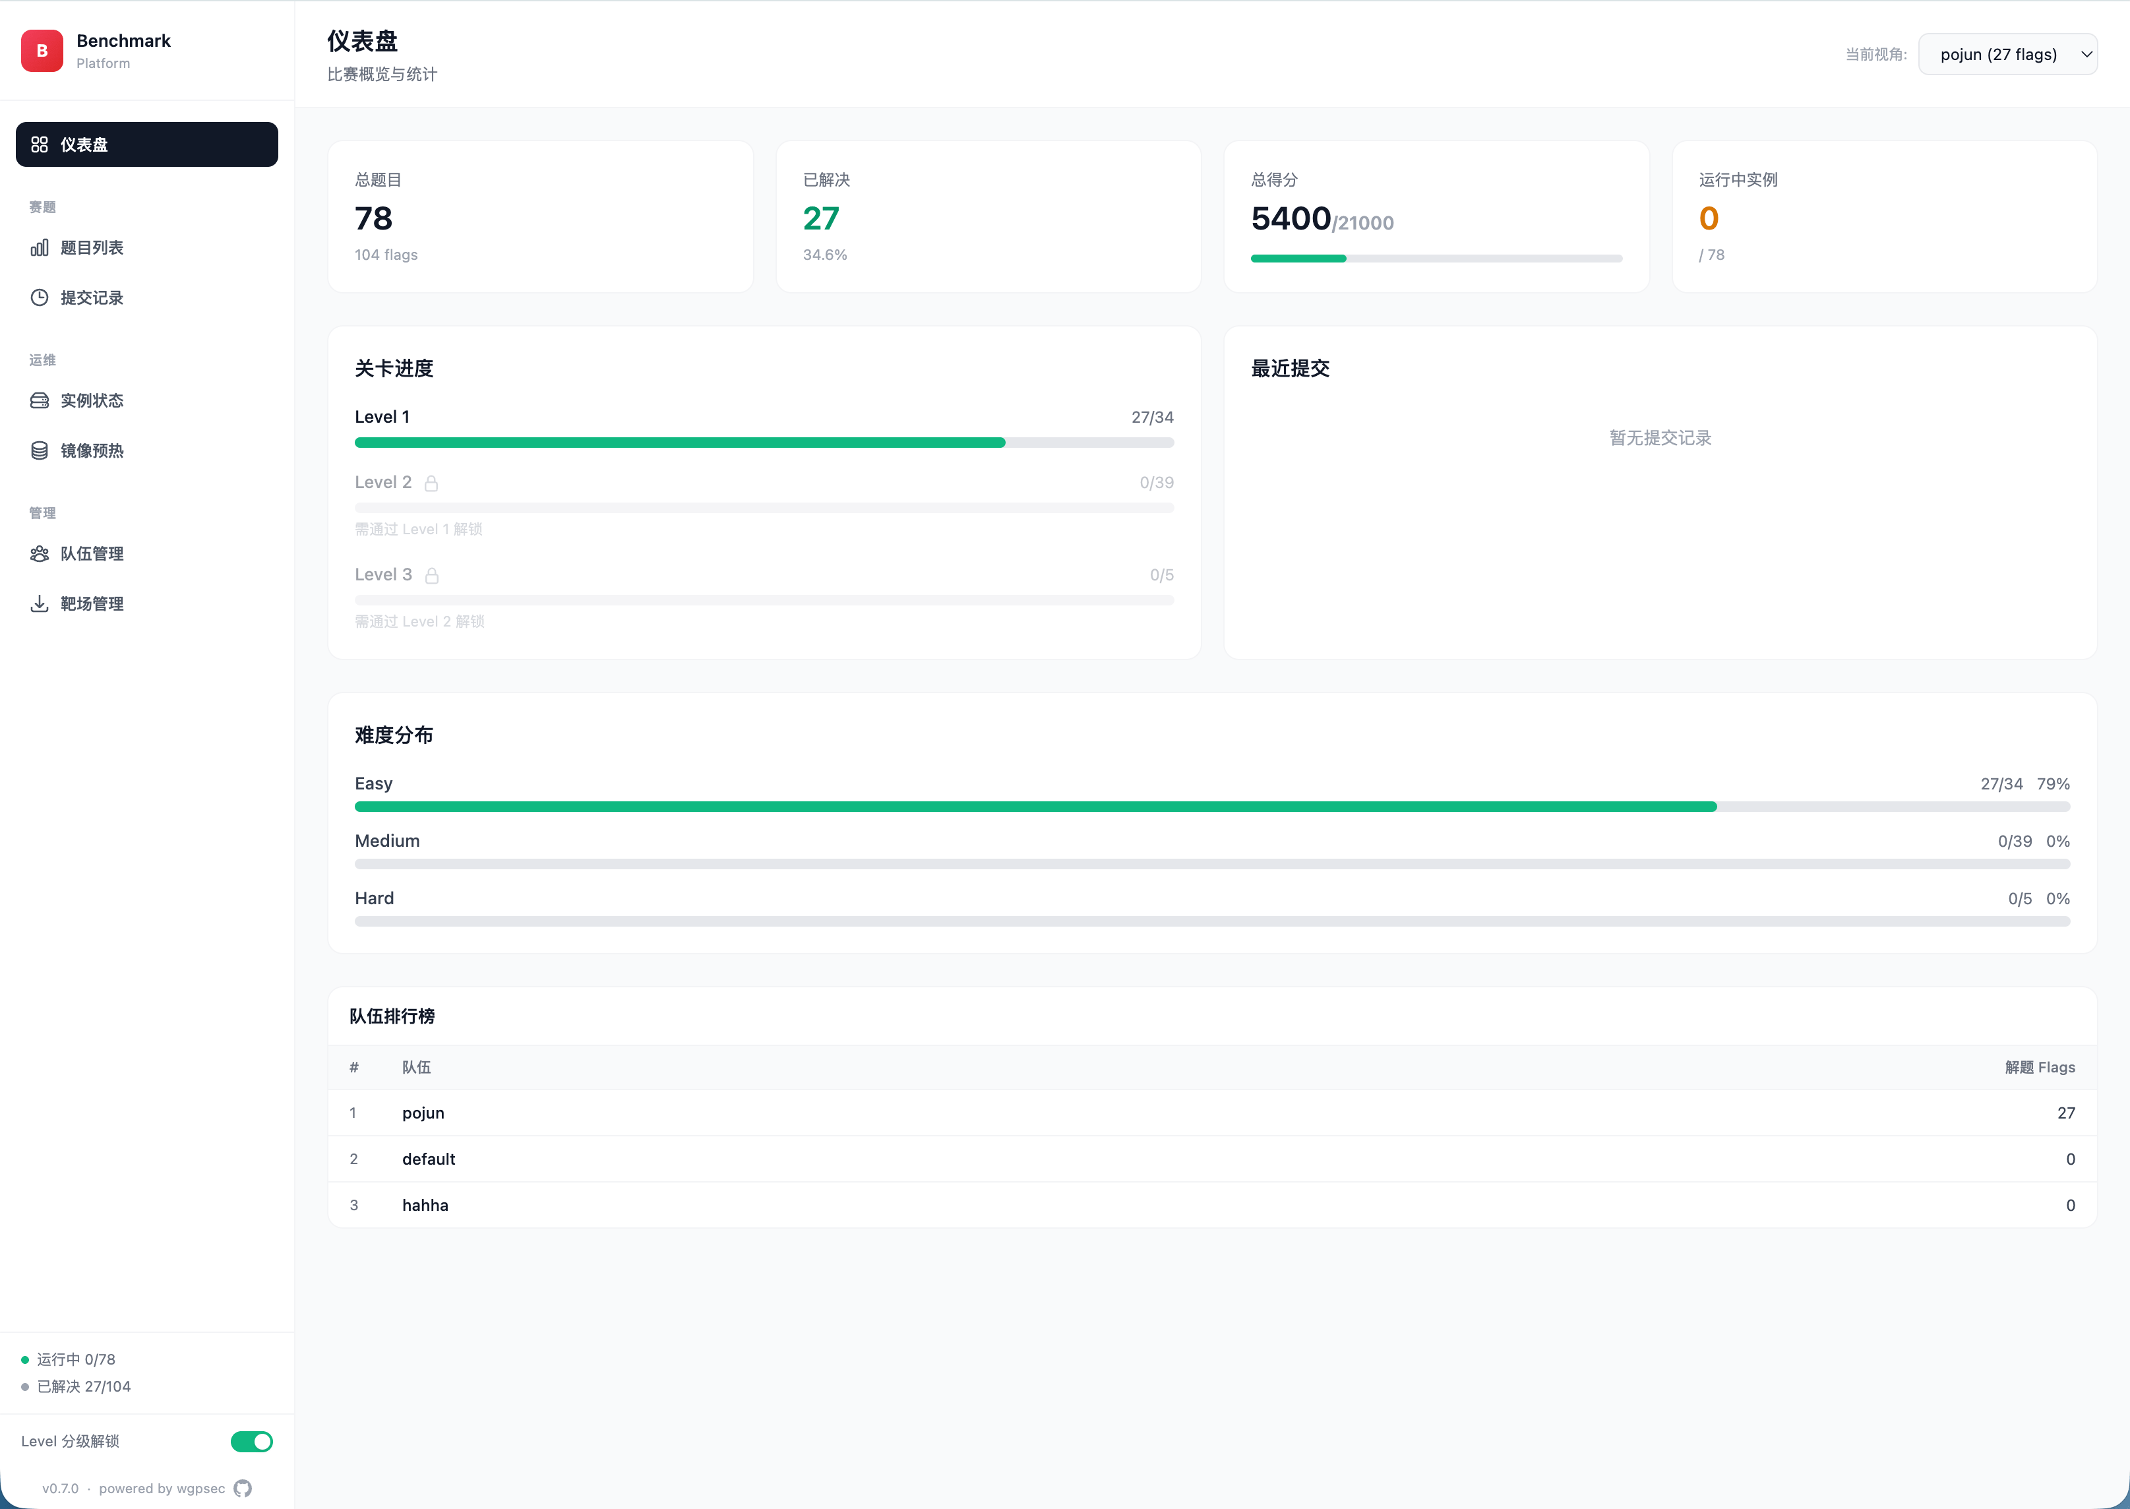The image size is (2130, 1509).
Task: Toggle the Level 分级解锁 switch
Action: tap(252, 1441)
